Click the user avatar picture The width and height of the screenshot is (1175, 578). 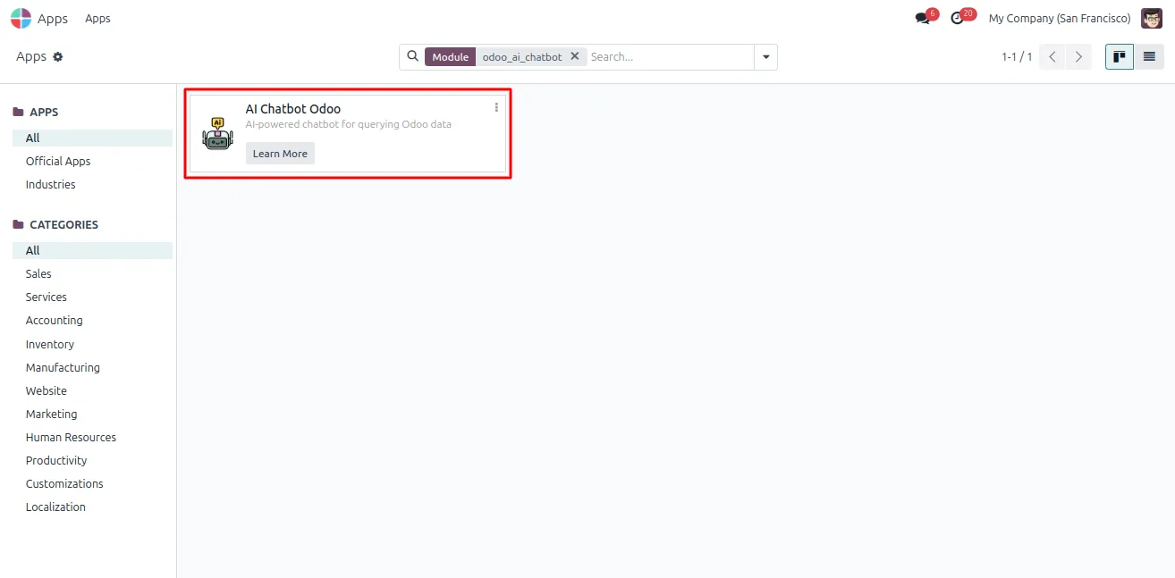point(1152,18)
